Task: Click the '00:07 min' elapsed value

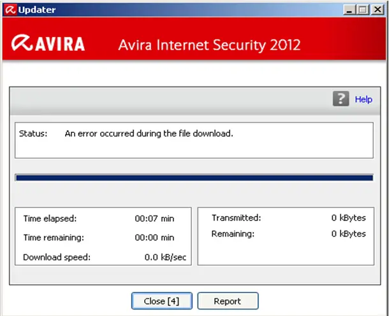Action: click(x=154, y=219)
